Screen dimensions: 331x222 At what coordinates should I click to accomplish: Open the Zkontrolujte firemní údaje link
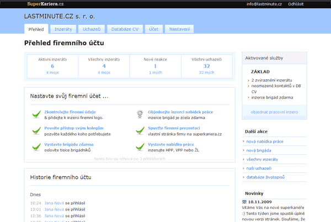coord(70,112)
